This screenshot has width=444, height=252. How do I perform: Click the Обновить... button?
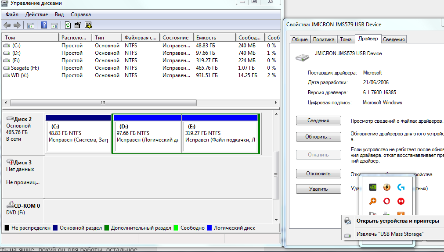click(x=318, y=137)
